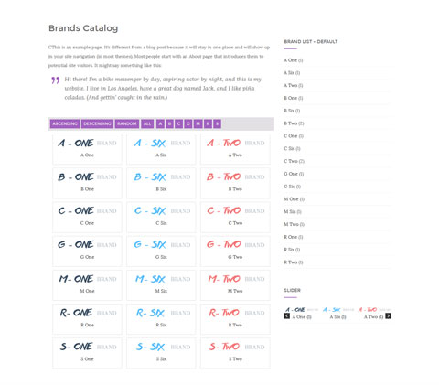Open the G - Two brand logo

click(235, 244)
